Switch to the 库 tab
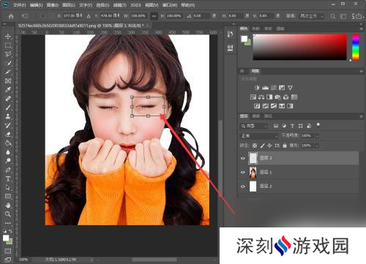Image resolution: width=366 pixels, height=264 pixels. click(x=242, y=71)
